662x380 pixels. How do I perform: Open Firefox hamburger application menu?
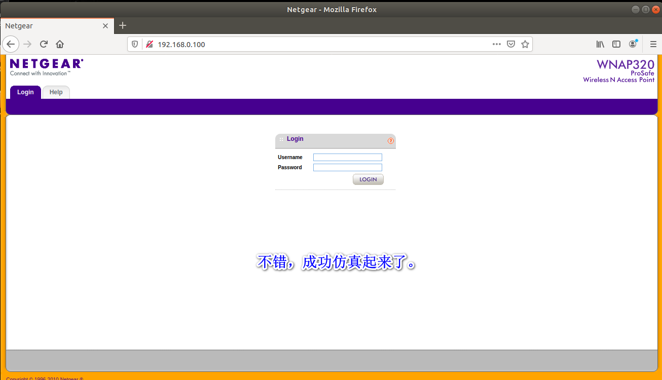click(653, 44)
